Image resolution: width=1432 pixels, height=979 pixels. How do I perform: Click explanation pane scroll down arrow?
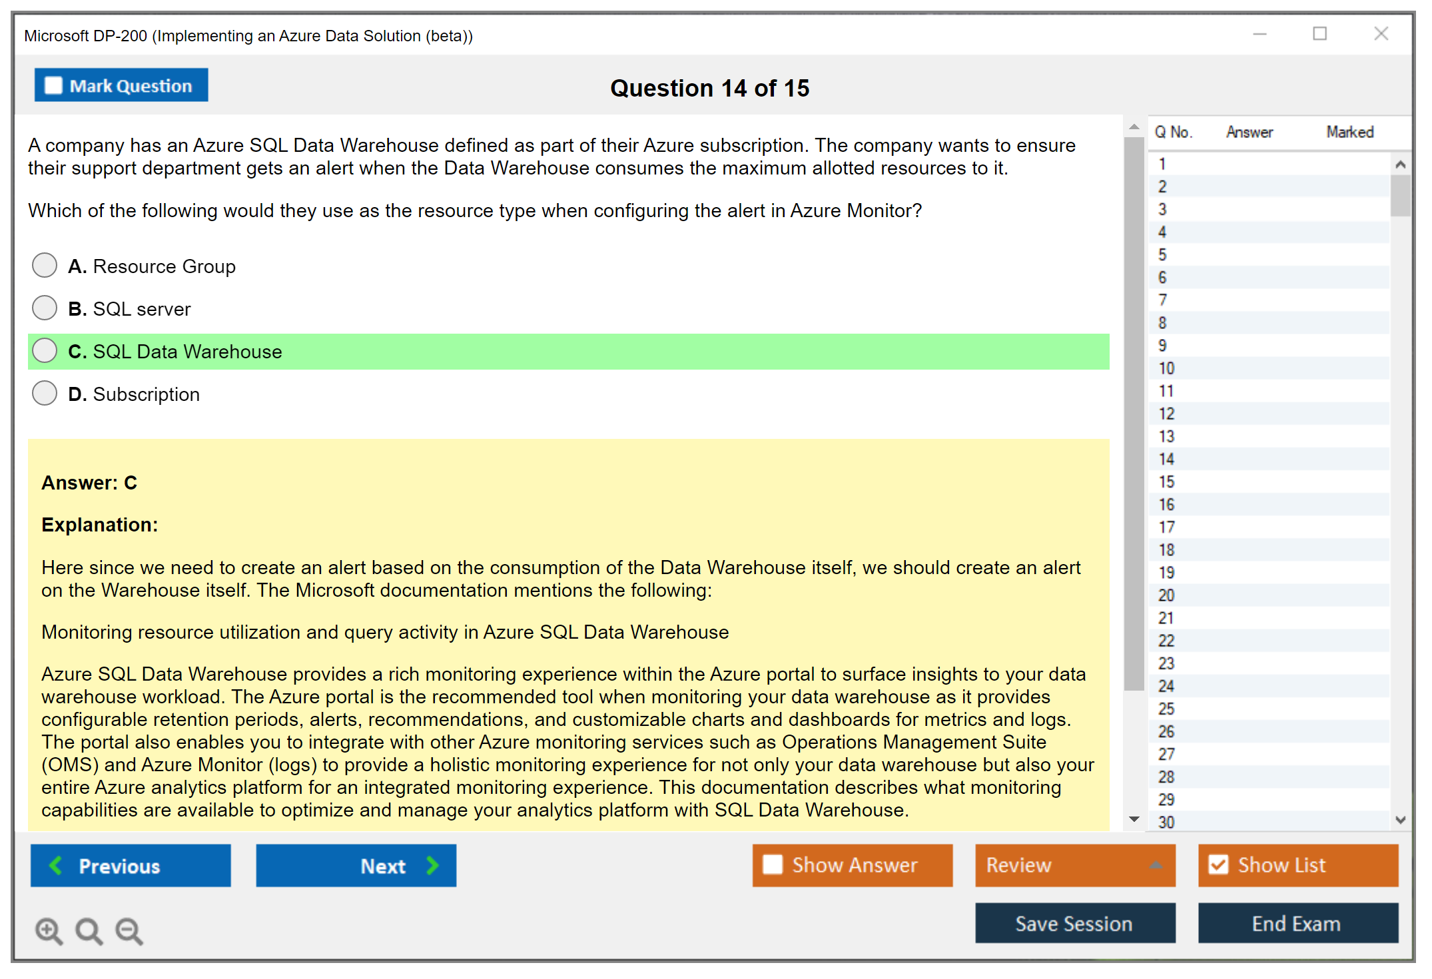pos(1134,819)
